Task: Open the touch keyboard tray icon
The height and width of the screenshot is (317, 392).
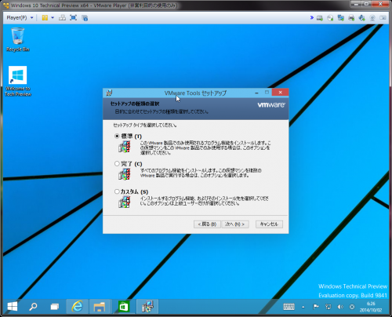Action: pyautogui.click(x=289, y=307)
